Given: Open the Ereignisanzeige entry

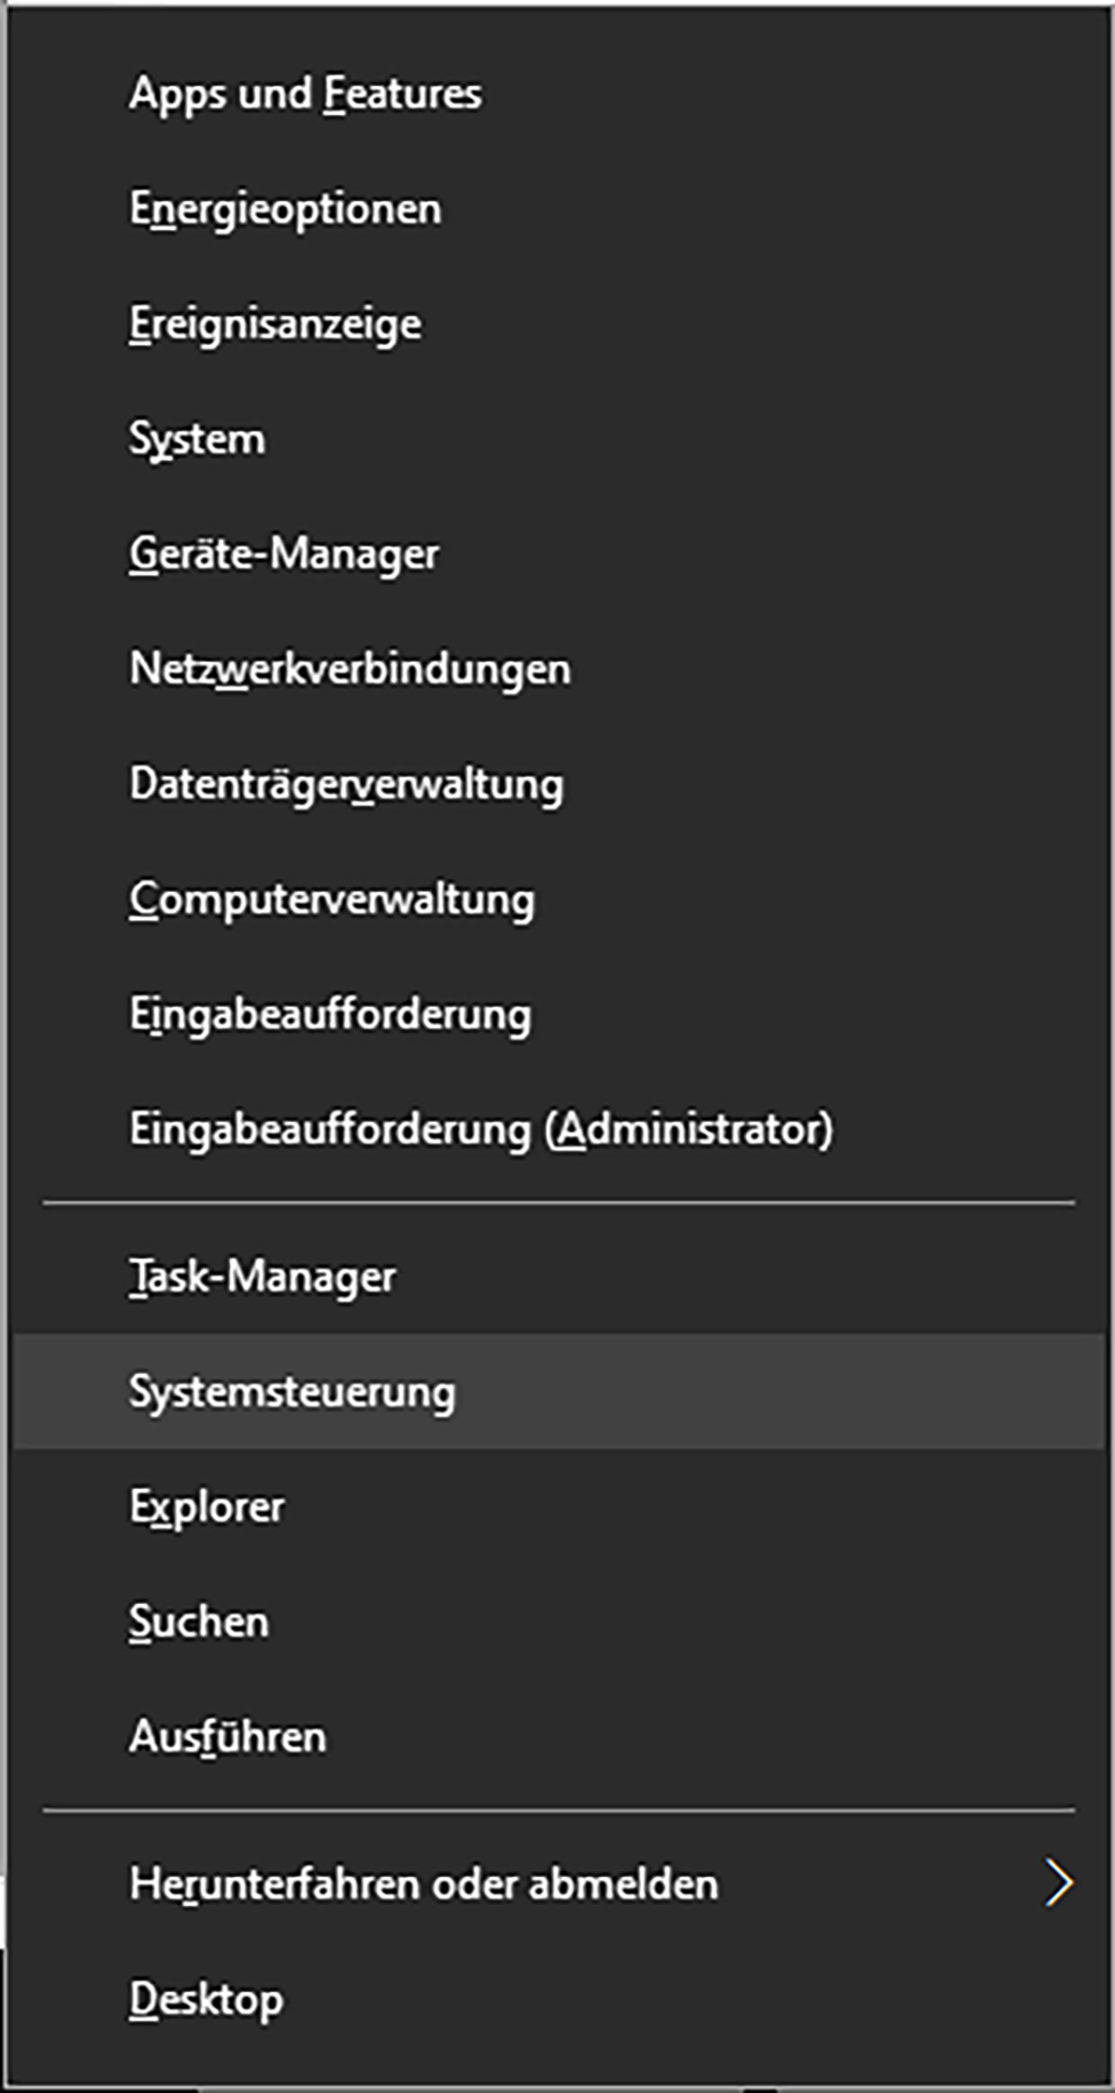Looking at the screenshot, I should point(275,325).
